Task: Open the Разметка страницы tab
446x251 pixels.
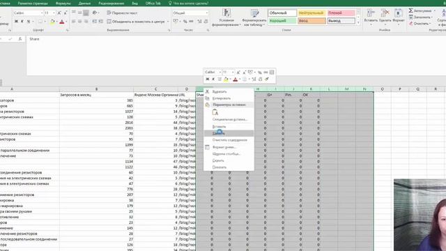Action: (33, 3)
